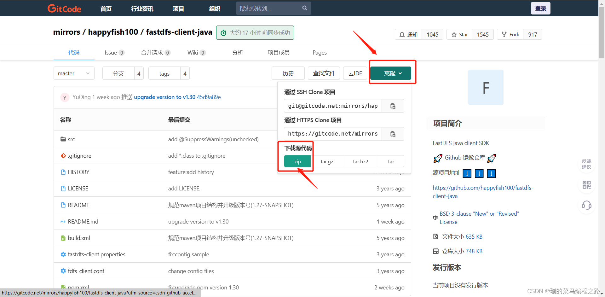
Task: Copy the HTTPS clone URL
Action: tap(393, 134)
